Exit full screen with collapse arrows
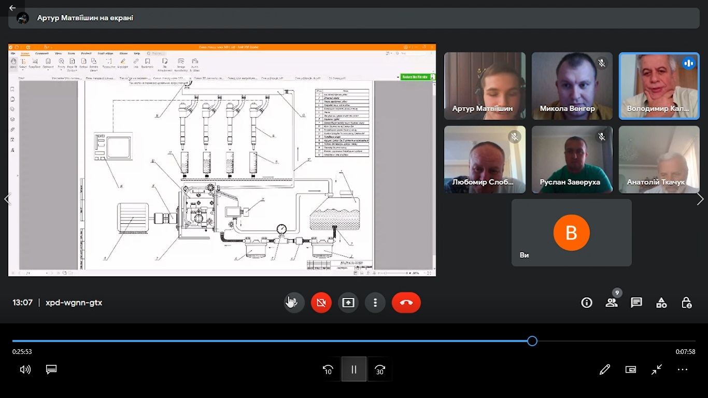 [657, 369]
